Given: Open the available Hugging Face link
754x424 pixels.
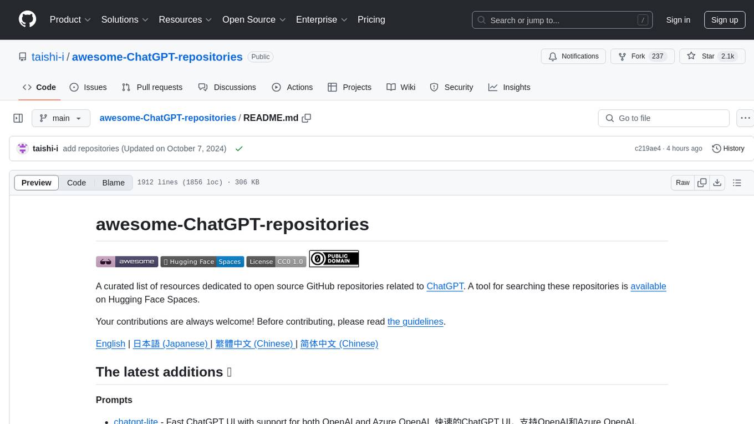Looking at the screenshot, I should tap(648, 286).
